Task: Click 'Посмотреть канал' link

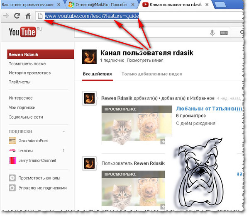Action: tap(145, 60)
